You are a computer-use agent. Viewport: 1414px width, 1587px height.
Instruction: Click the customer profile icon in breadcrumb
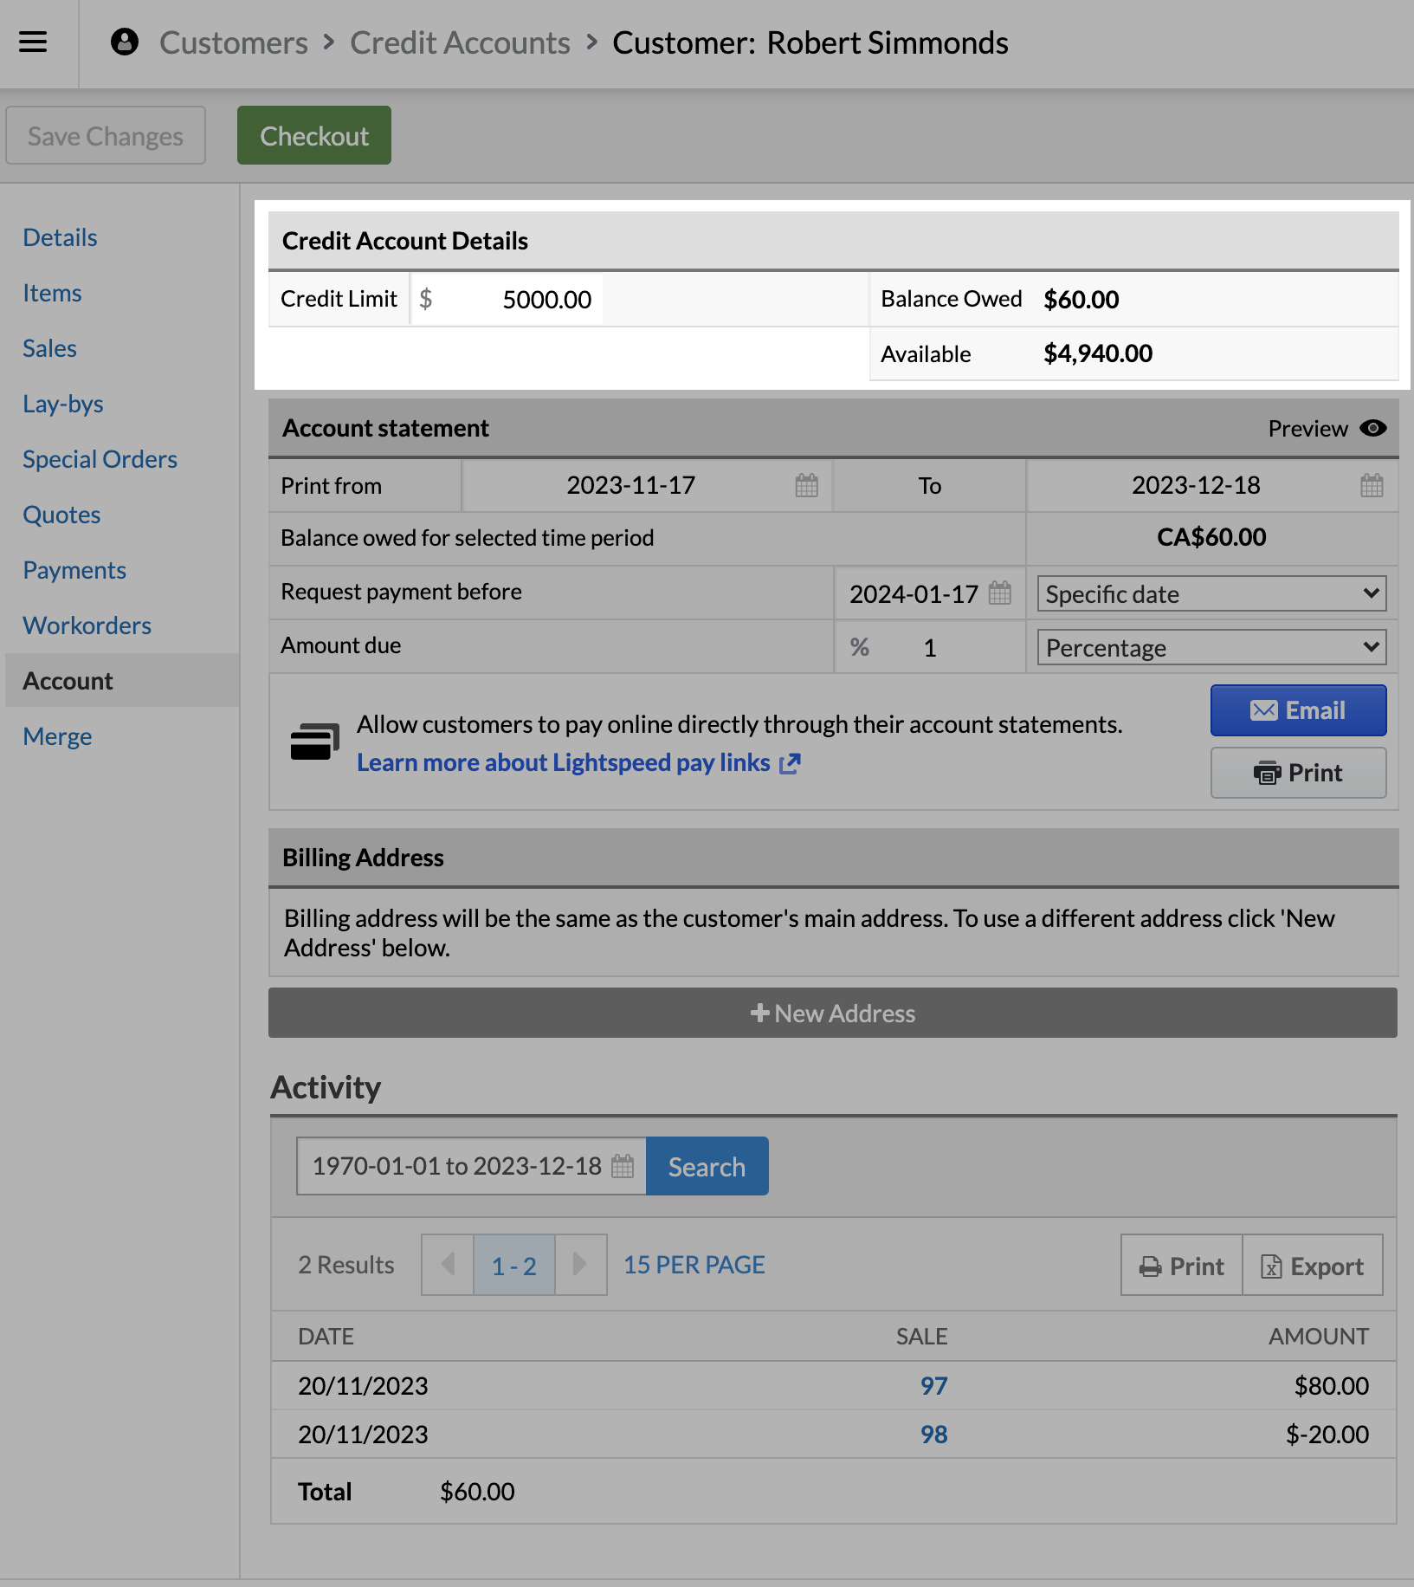pos(124,42)
